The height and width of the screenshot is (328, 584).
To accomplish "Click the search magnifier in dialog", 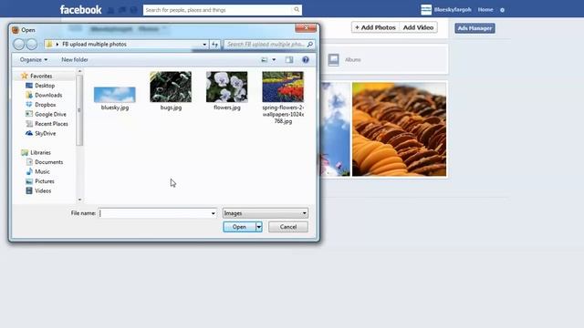I will click(x=310, y=45).
